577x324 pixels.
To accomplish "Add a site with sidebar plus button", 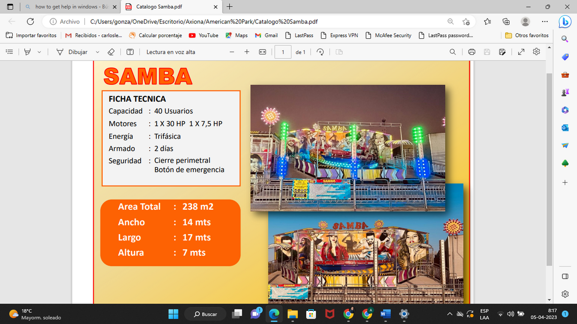I will [x=565, y=183].
